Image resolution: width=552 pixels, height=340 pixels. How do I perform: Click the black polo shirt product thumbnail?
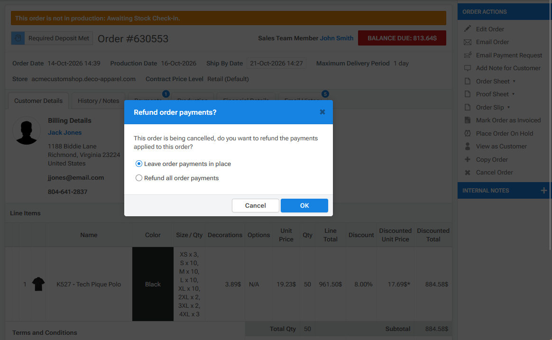pos(38,284)
